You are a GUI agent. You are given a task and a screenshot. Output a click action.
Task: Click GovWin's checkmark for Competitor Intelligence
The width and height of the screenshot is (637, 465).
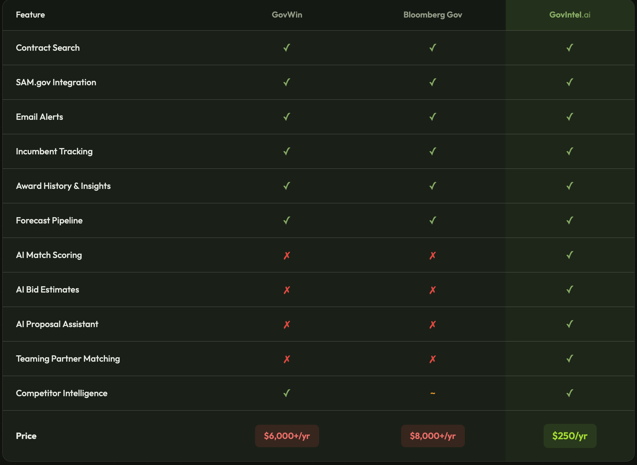(287, 393)
